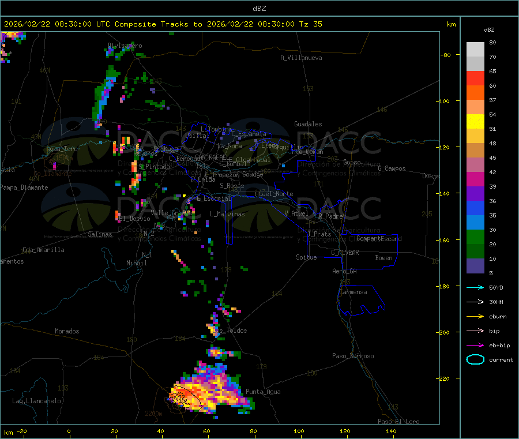Click the 'Agua_Toro' map label

tap(62, 149)
